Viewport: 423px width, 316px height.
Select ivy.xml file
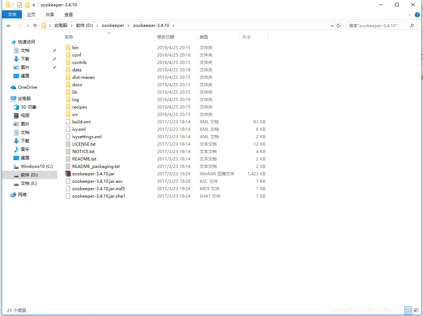[x=79, y=129]
